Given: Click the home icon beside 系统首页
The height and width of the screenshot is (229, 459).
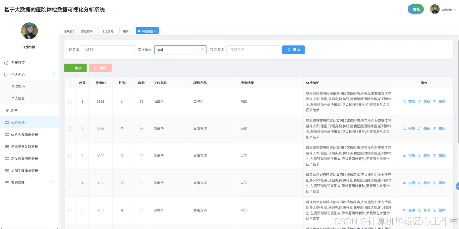Looking at the screenshot, I should pyautogui.click(x=6, y=63).
